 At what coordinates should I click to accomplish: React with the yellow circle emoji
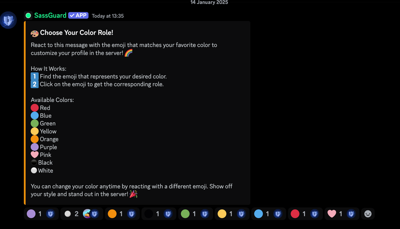232,214
